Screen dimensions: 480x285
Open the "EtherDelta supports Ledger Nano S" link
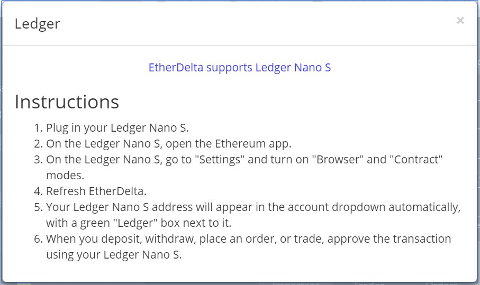(240, 68)
